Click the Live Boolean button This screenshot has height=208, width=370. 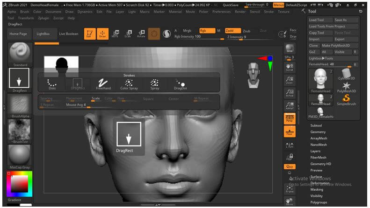pos(69,34)
